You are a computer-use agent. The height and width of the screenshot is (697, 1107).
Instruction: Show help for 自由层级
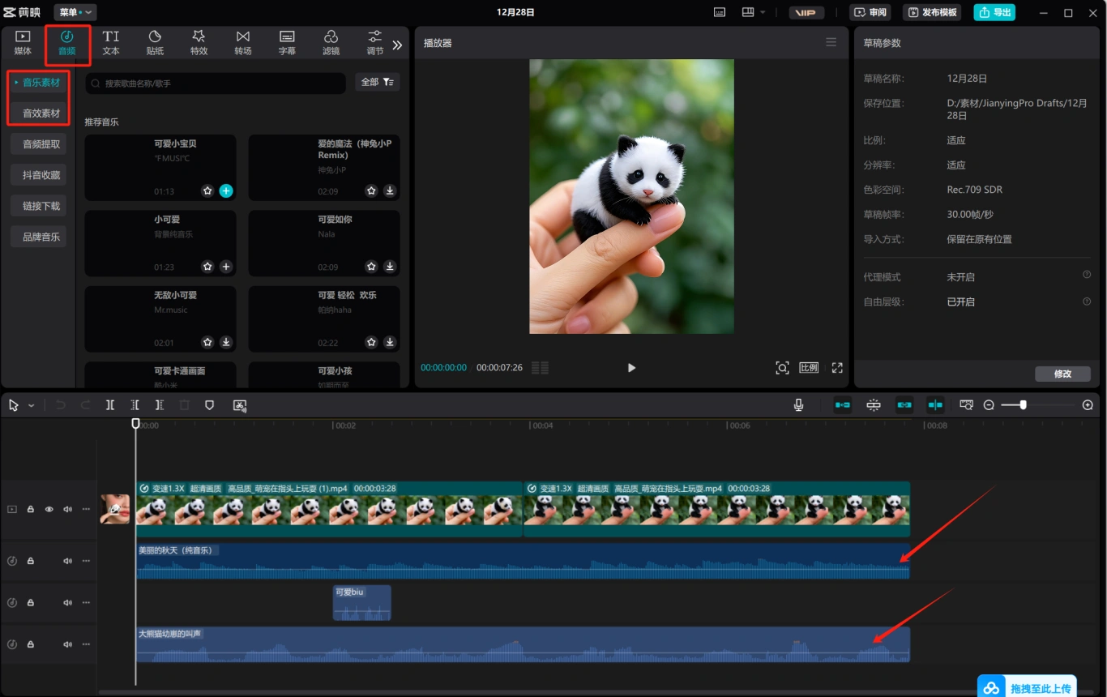(1087, 301)
